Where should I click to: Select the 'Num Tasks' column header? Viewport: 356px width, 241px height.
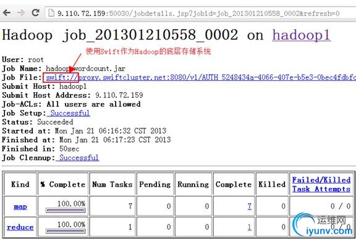click(x=112, y=184)
